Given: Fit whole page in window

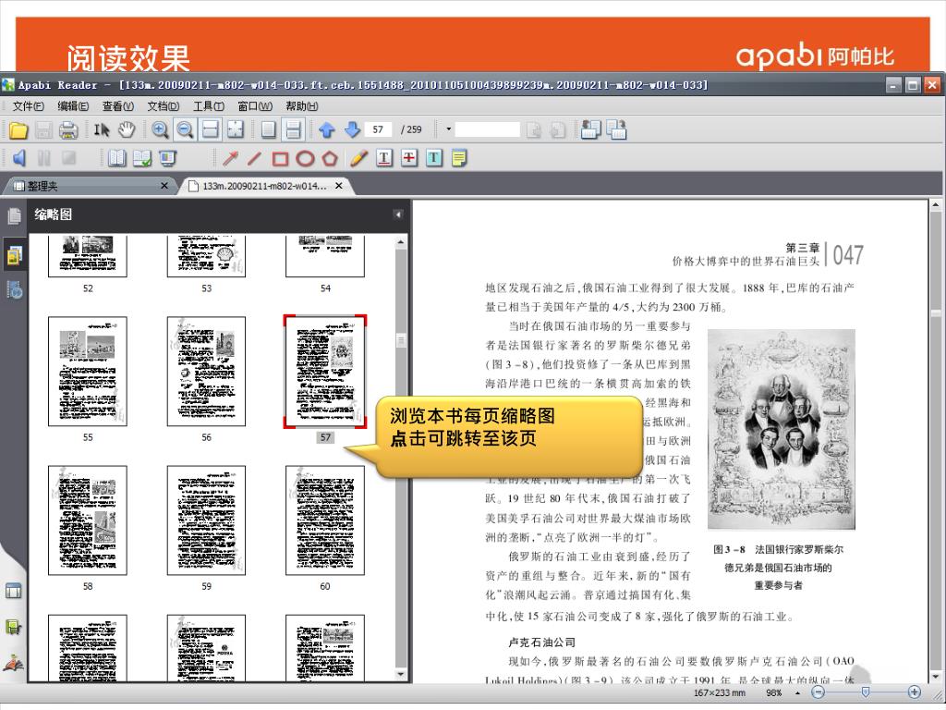Looking at the screenshot, I should point(235,129).
